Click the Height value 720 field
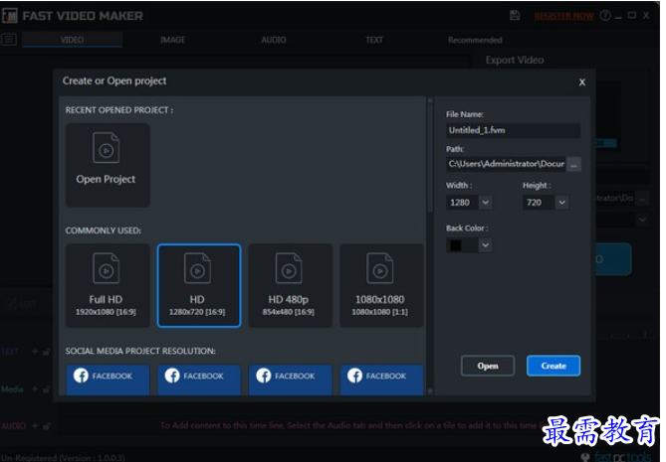The image size is (666, 462). tap(539, 202)
